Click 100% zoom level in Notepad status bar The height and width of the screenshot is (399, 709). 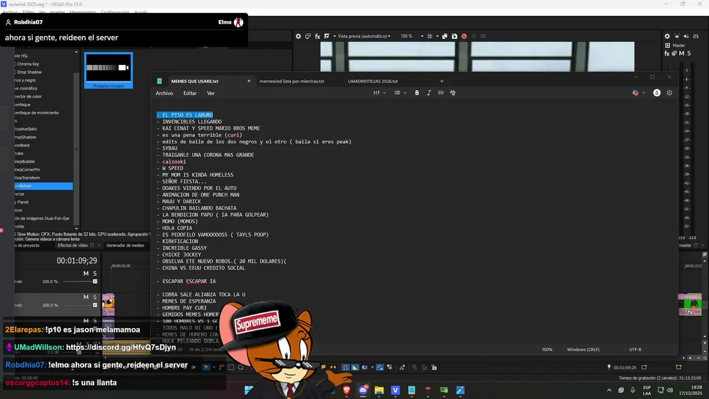tap(547, 350)
